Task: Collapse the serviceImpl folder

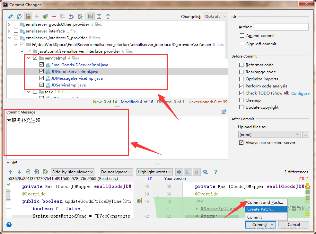Action: [x=28, y=58]
